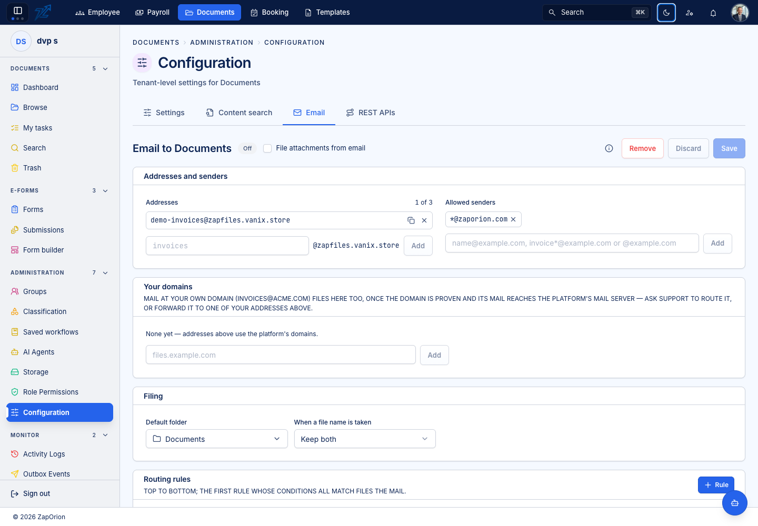Focus the files.example.com domain field
This screenshot has width=758, height=526.
pos(281,355)
